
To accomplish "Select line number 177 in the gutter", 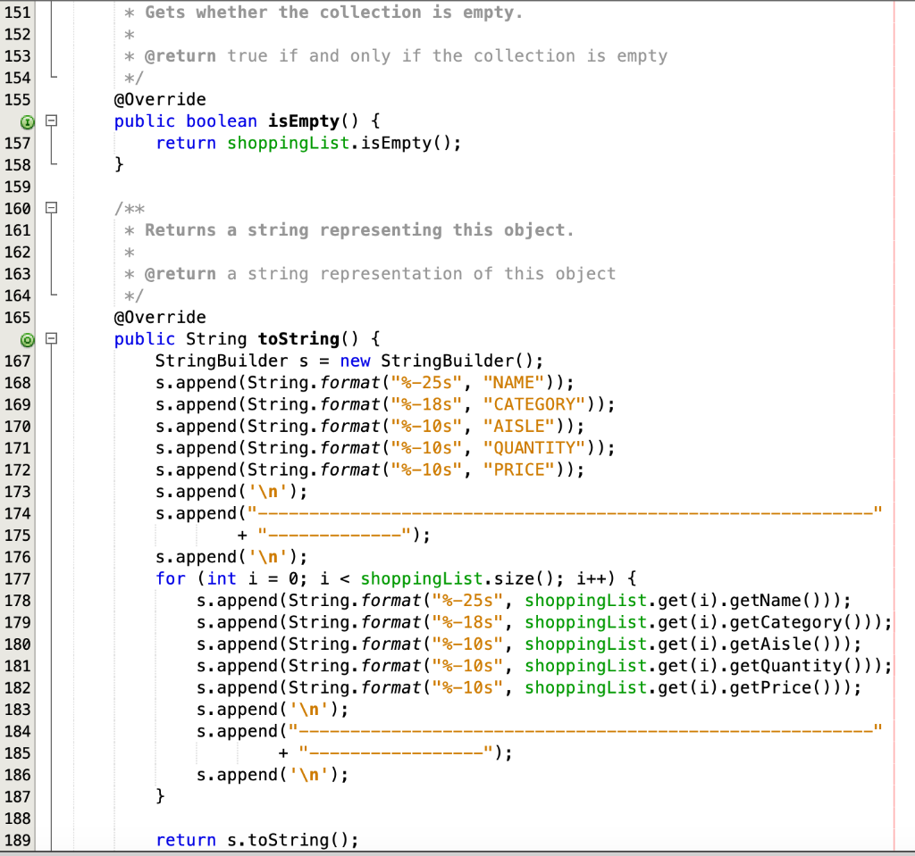I will click(16, 578).
